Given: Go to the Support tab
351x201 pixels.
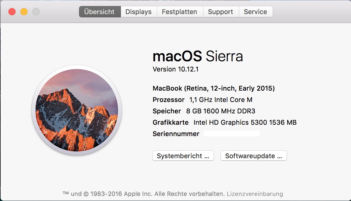Looking at the screenshot, I should (x=221, y=12).
